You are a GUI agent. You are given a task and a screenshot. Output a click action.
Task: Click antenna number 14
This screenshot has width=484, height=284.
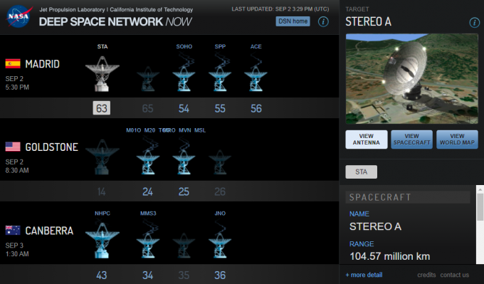click(x=102, y=191)
